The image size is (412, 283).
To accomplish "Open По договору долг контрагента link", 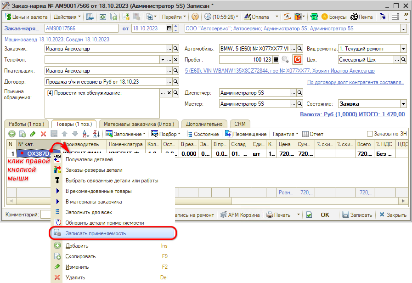I will click(356, 82).
